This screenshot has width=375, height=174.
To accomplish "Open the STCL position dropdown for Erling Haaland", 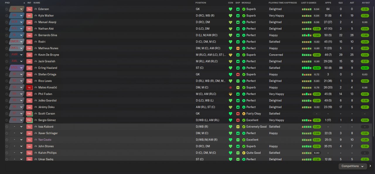I will 21,68.
